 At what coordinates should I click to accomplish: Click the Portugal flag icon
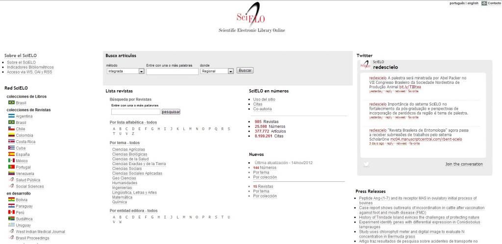tap(12, 167)
